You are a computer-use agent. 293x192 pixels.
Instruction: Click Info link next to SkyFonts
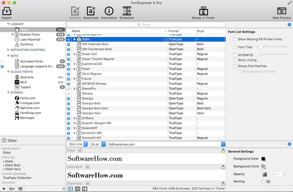click(x=60, y=77)
